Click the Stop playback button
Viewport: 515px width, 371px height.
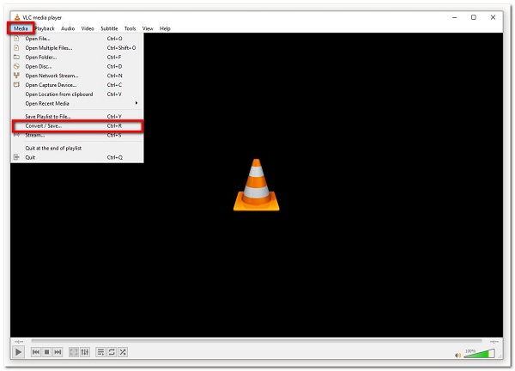[x=46, y=352]
